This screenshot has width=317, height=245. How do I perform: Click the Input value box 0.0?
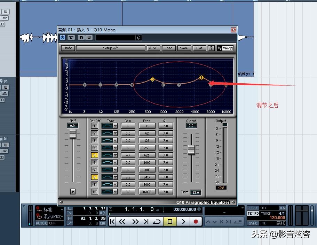[x=72, y=125]
